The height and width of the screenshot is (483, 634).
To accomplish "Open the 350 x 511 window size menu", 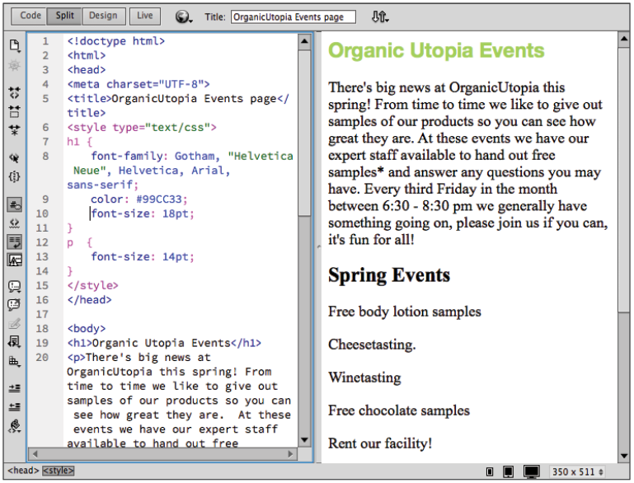I will click(x=577, y=471).
